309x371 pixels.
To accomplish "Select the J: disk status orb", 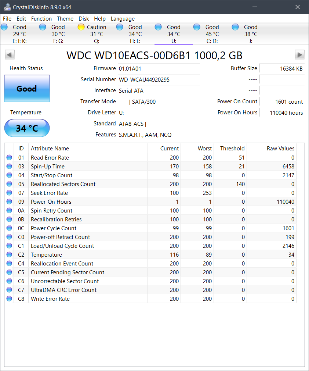I will (x=235, y=27).
